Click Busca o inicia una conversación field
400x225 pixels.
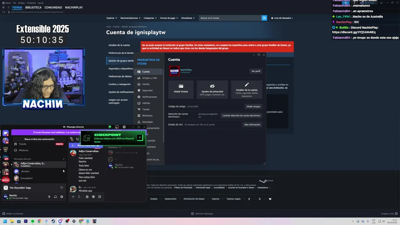pyautogui.click(x=39, y=139)
